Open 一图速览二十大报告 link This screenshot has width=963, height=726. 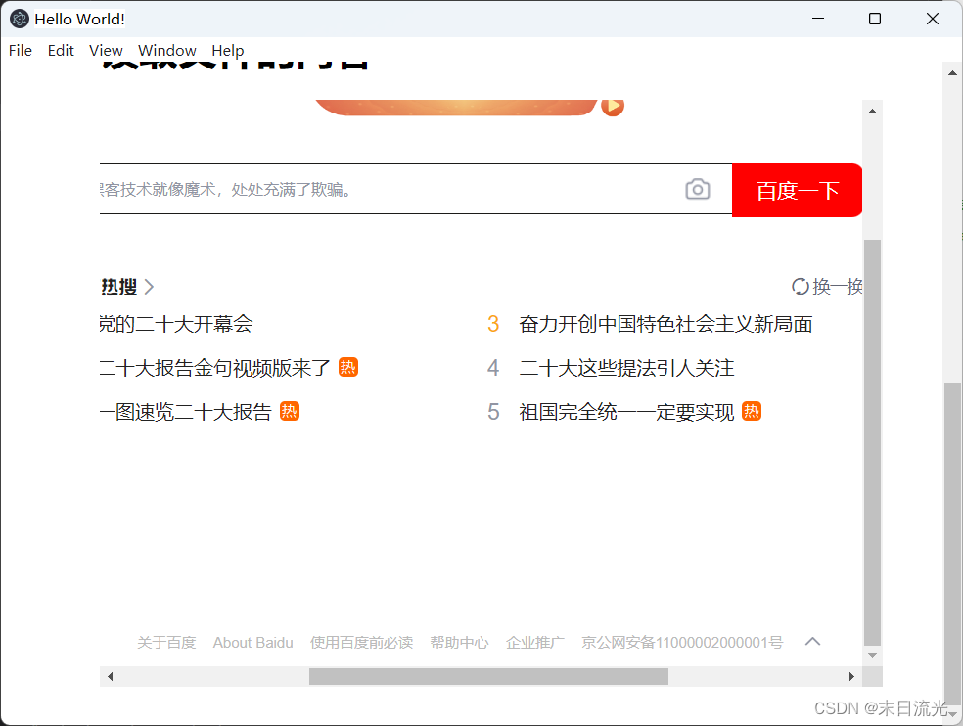pyautogui.click(x=186, y=412)
